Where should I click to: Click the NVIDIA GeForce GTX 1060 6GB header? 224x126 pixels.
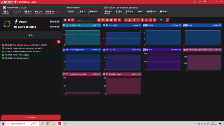pos(123,8)
